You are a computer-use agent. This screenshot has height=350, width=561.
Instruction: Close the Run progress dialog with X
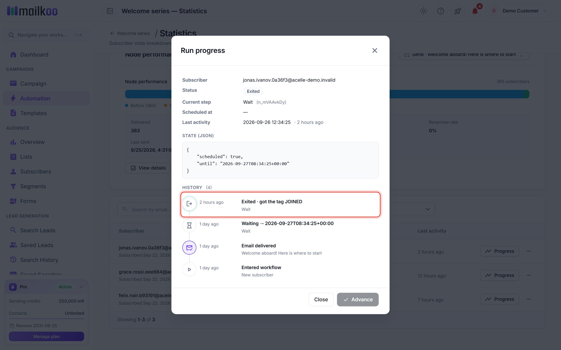tap(375, 50)
